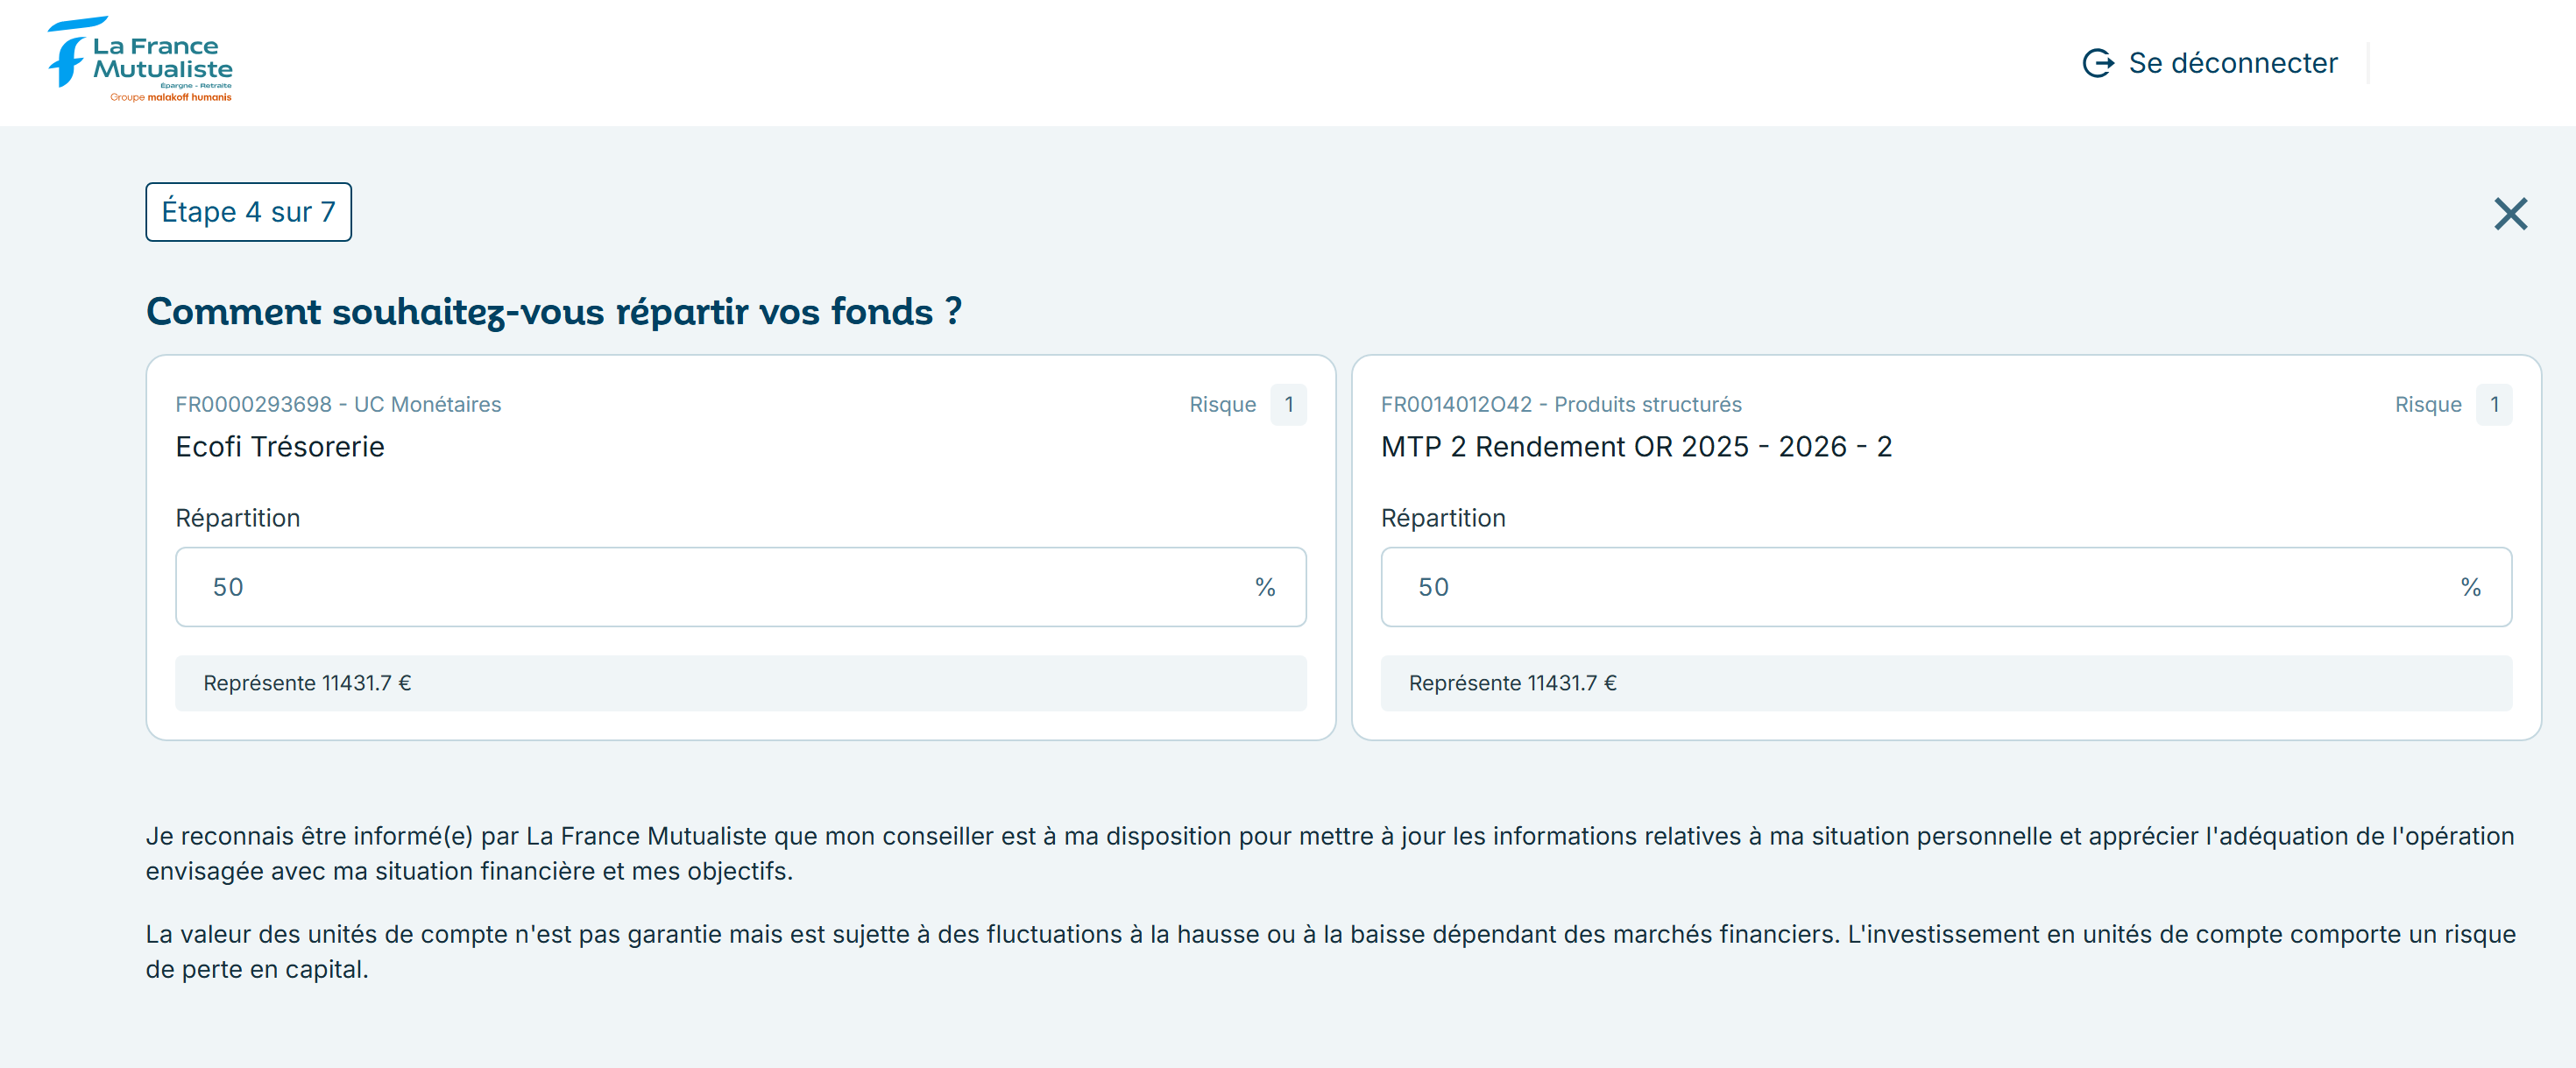The height and width of the screenshot is (1068, 2576).
Task: Click the Risque 1 badge on Ecofi Trésorerie card
Action: [1289, 405]
